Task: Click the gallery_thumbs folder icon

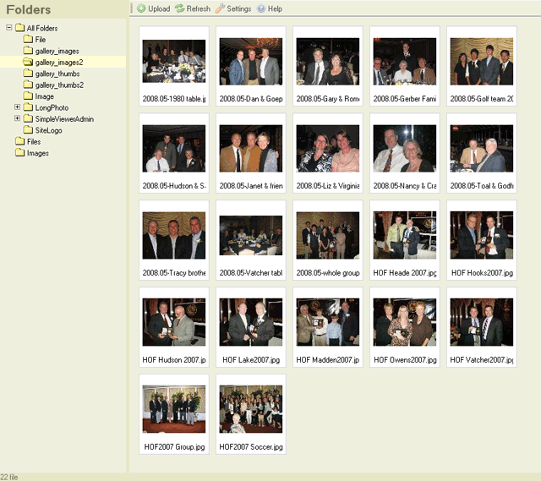Action: click(x=28, y=74)
